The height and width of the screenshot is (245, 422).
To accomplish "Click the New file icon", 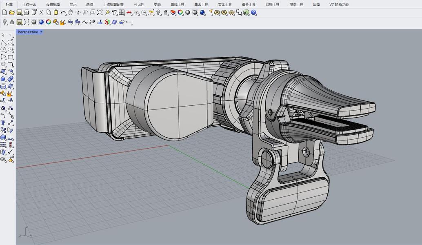I will [4, 13].
